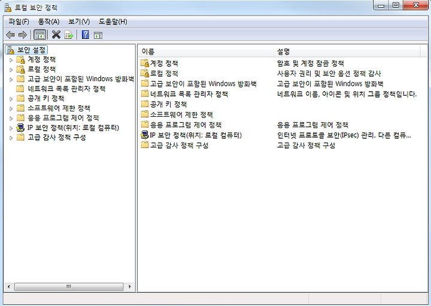The width and height of the screenshot is (431, 306).
Task: Close the 로컬 보안 정책 window
Action: (415, 5)
